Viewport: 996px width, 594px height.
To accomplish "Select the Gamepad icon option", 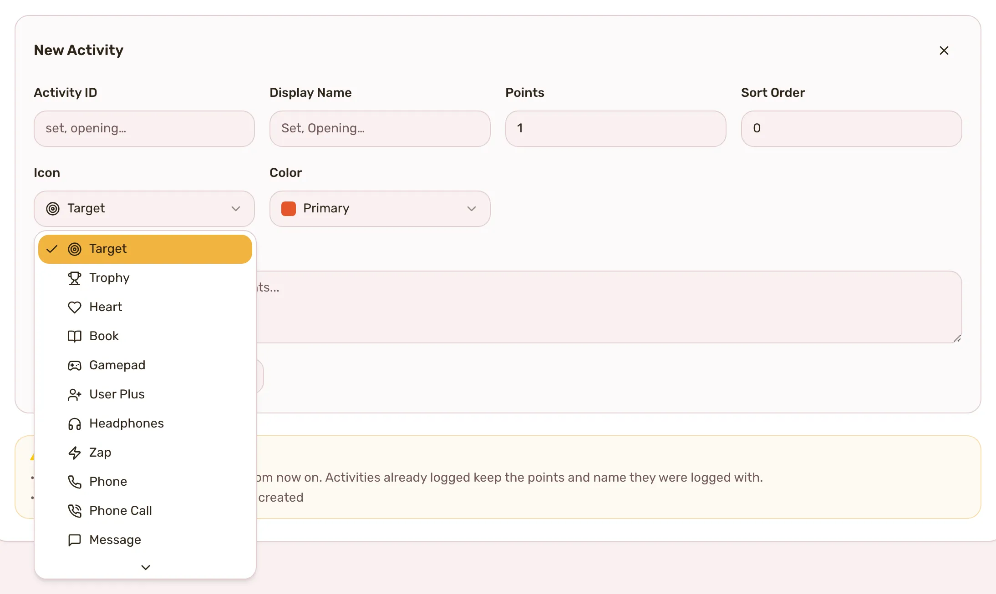I will coord(145,365).
